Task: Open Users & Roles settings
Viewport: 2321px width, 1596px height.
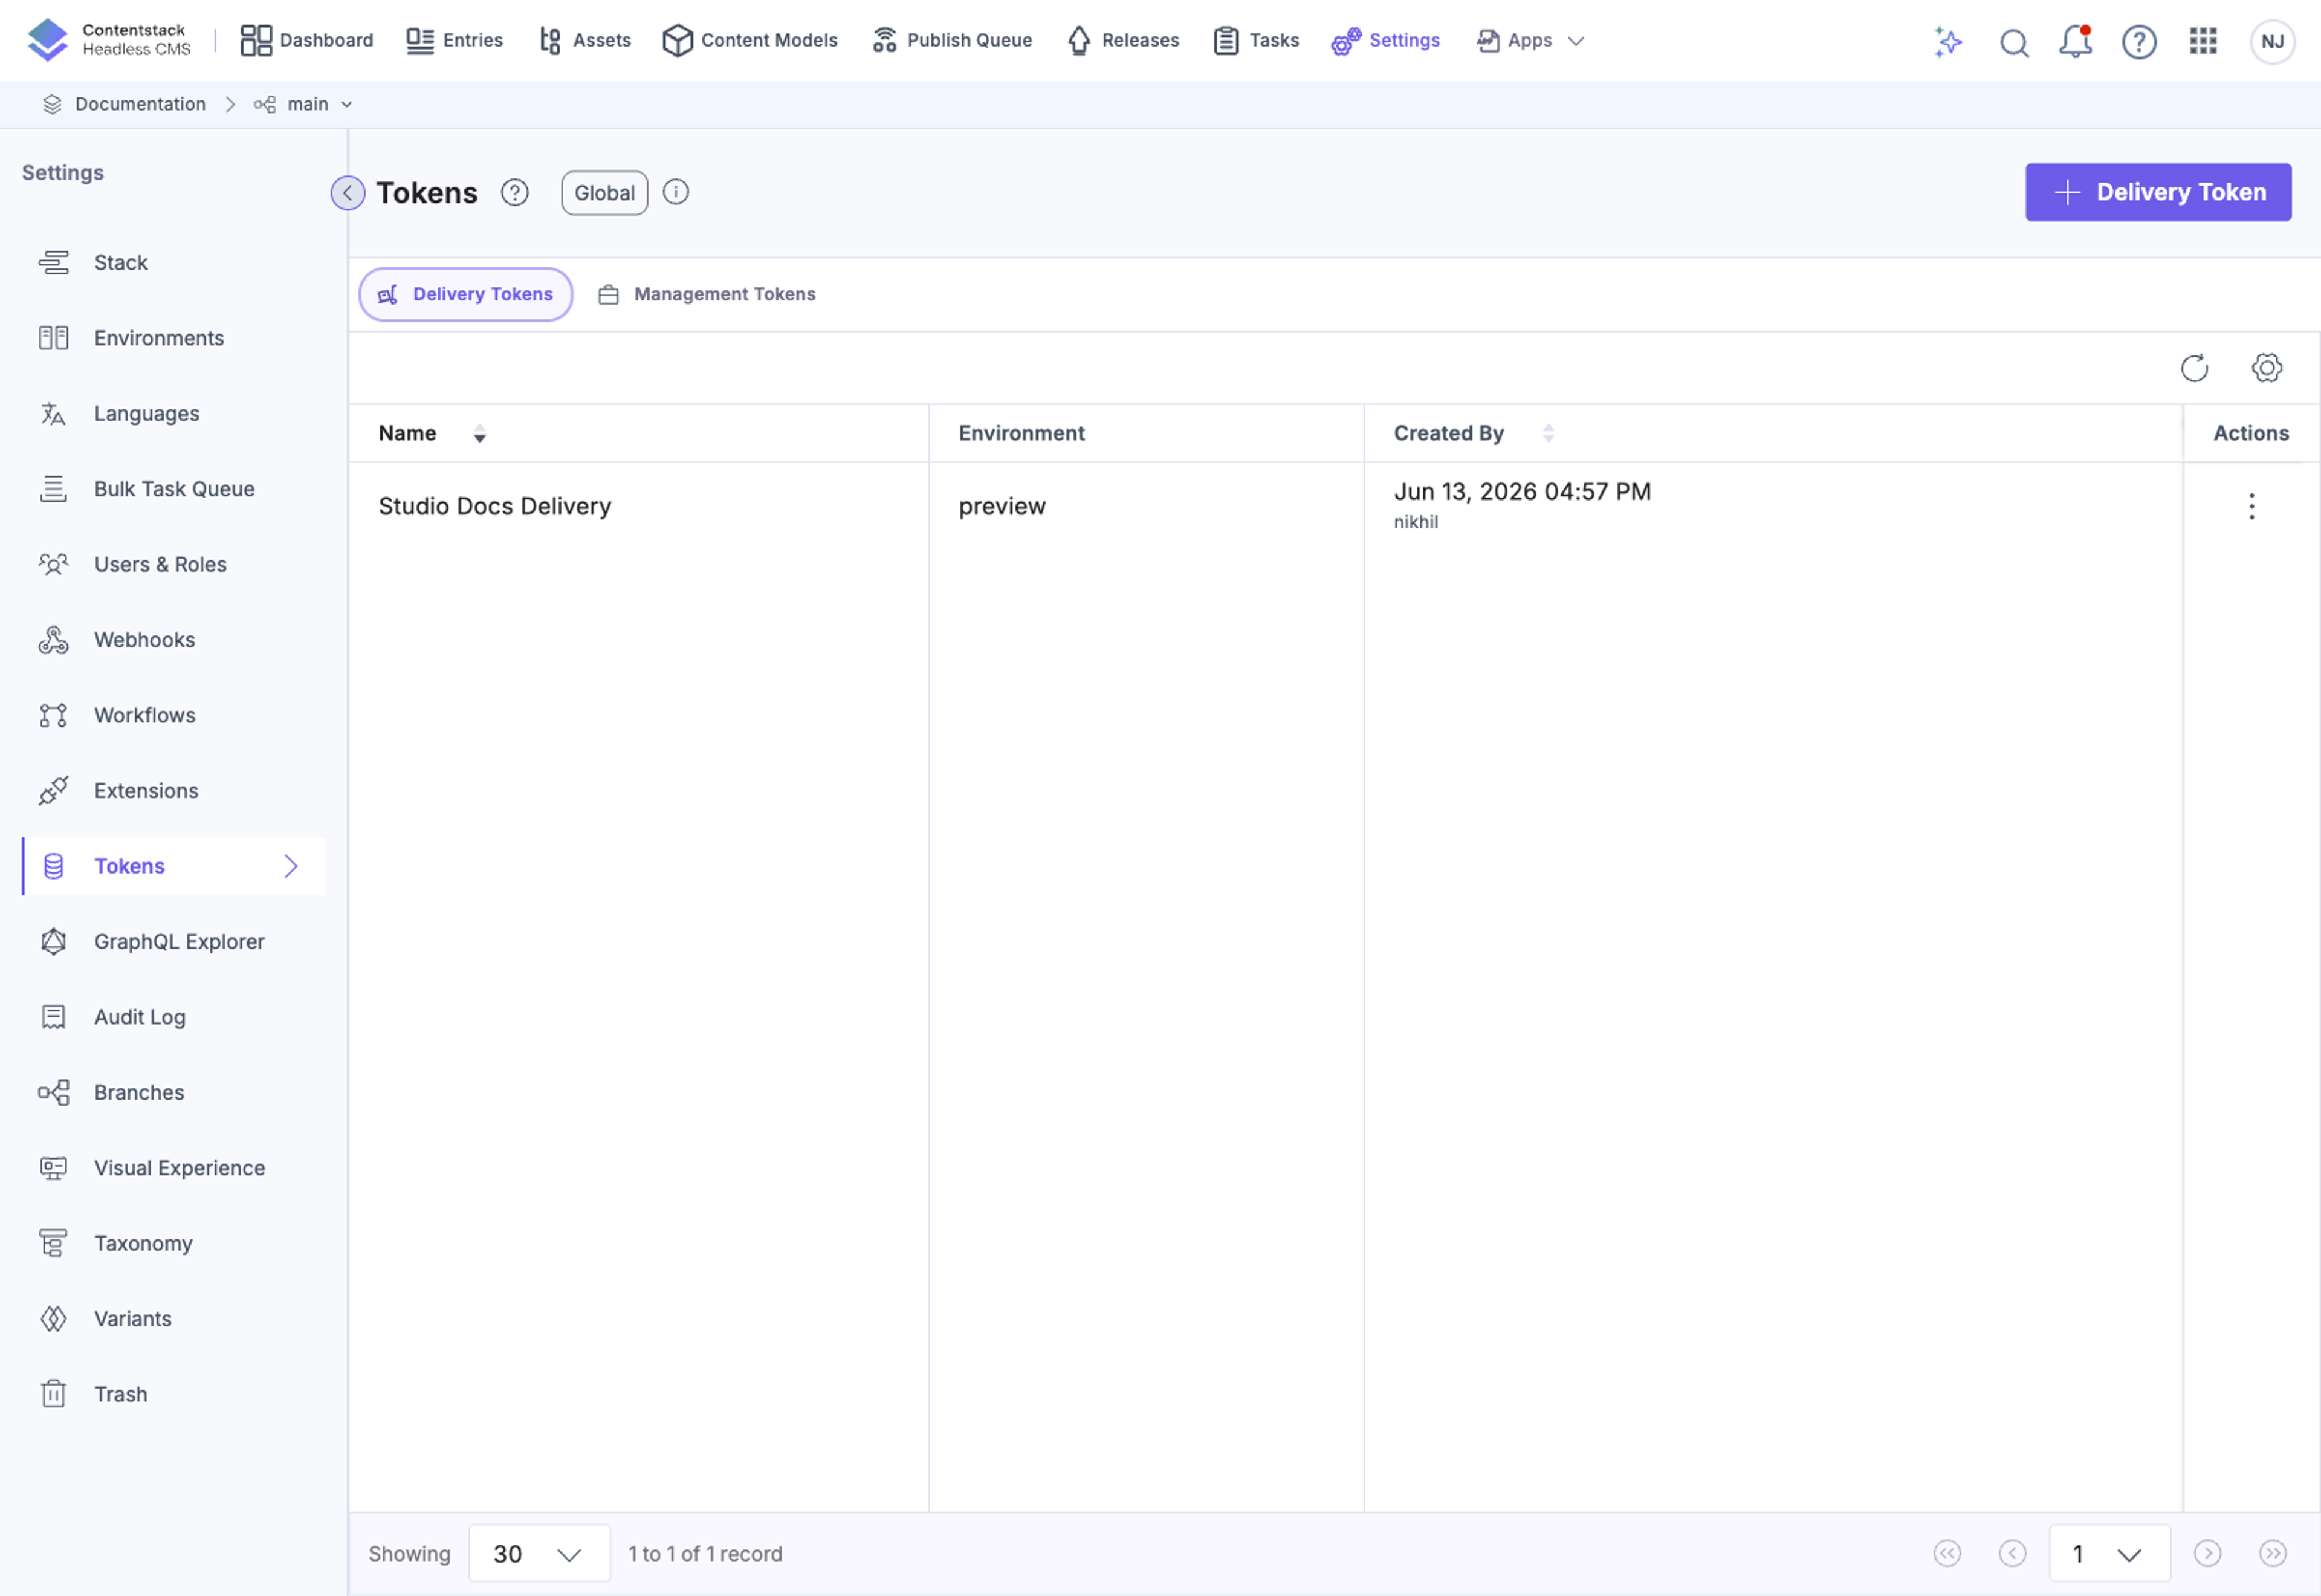Action: tap(173, 565)
